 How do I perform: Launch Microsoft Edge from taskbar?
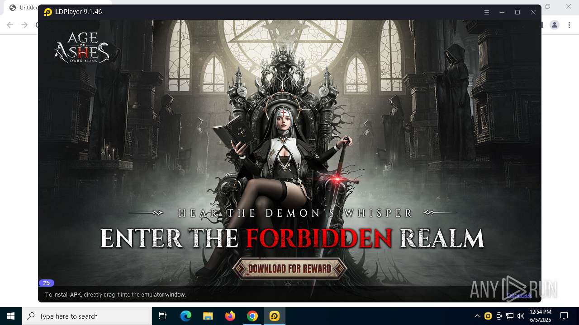pos(186,316)
